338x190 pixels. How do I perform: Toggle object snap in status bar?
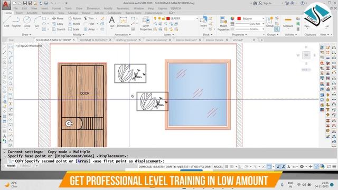tap(269, 167)
